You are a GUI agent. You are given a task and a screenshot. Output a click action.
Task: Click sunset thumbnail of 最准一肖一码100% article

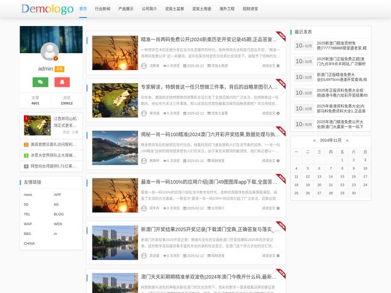[115, 195]
